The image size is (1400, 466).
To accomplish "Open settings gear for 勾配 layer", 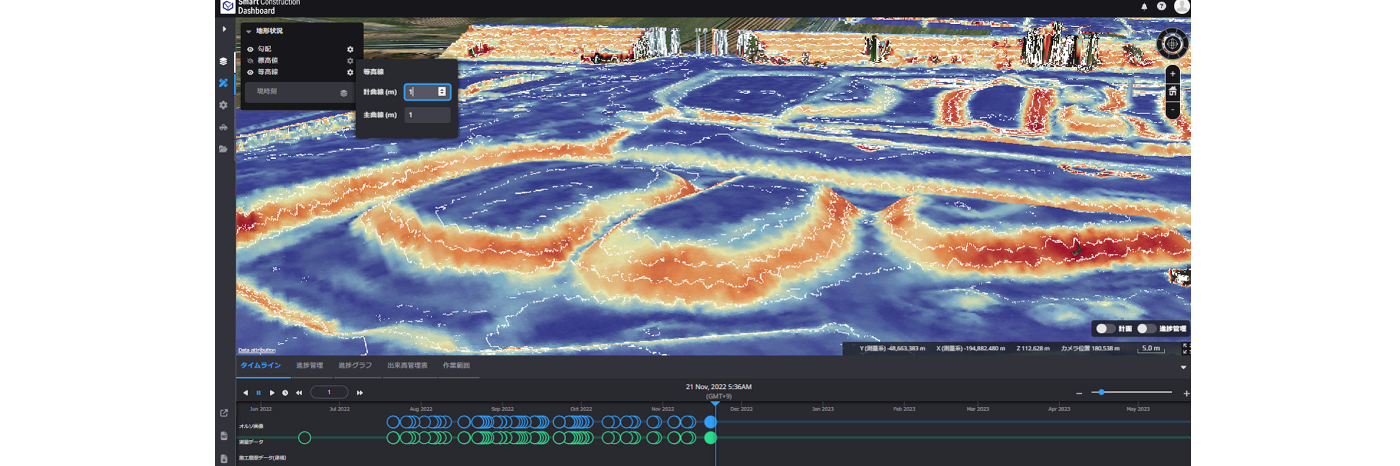I will 350,50.
